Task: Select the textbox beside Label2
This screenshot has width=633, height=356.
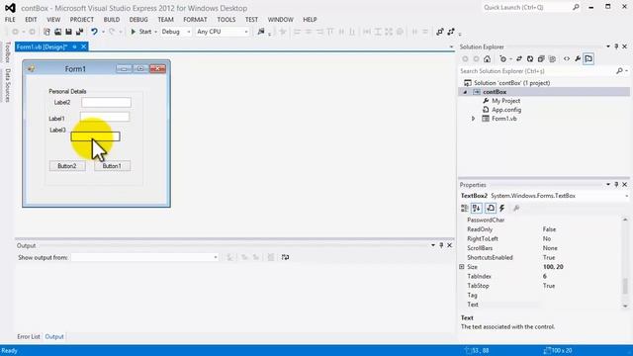Action: click(106, 102)
